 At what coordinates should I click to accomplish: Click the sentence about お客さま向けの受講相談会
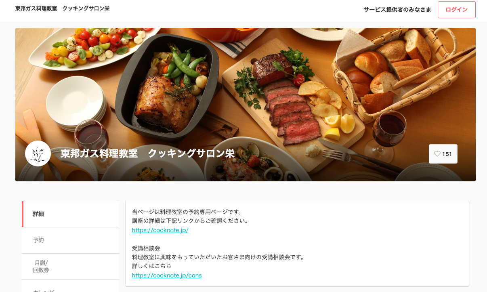point(218,257)
